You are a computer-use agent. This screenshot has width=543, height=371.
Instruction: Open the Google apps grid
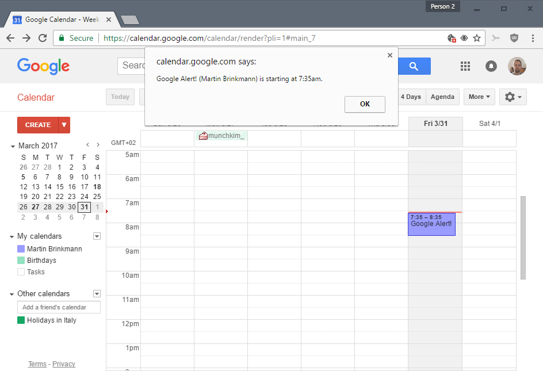click(x=465, y=66)
